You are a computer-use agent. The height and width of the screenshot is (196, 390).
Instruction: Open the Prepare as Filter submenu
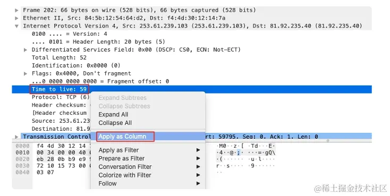coord(148,158)
